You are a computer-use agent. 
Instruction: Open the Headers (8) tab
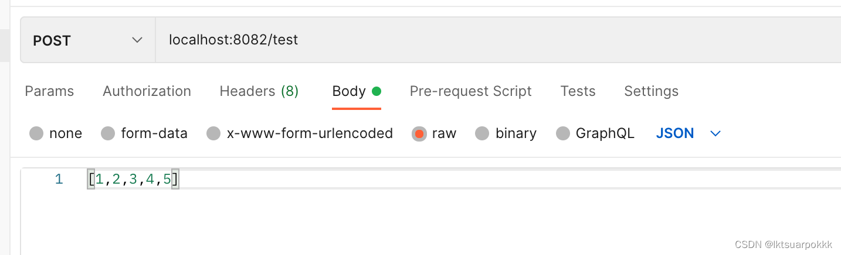[259, 91]
